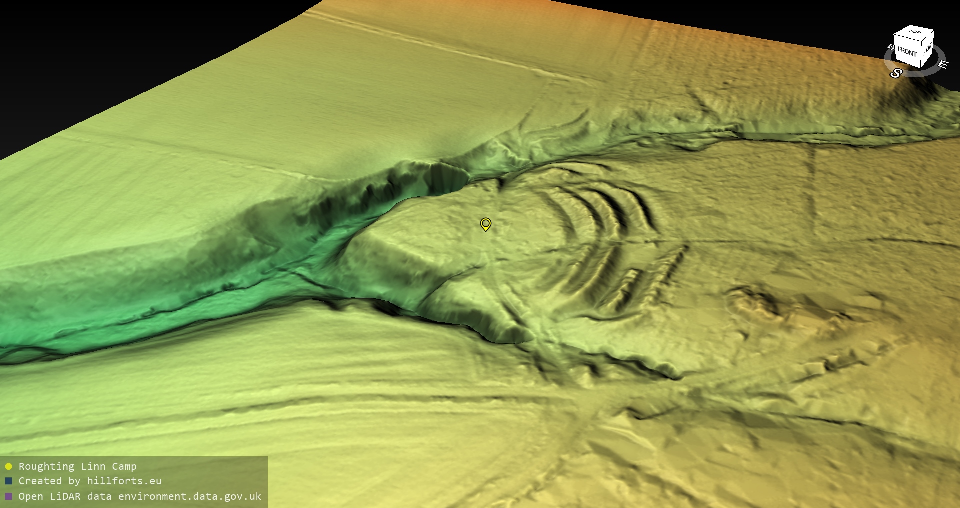Click the purple square legend marker
Viewport: 960px width, 508px height.
tap(8, 496)
